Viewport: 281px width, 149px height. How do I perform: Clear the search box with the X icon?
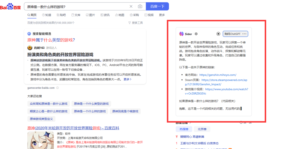[131, 6]
